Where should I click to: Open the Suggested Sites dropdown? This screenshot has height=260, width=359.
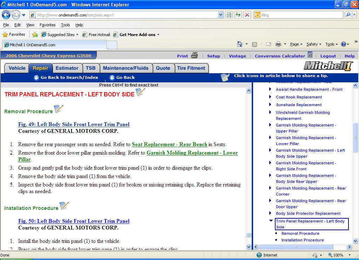click(77, 35)
